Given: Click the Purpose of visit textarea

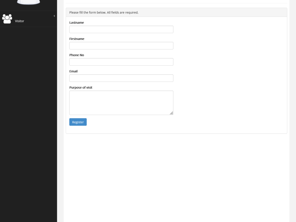Looking at the screenshot, I should (121, 103).
